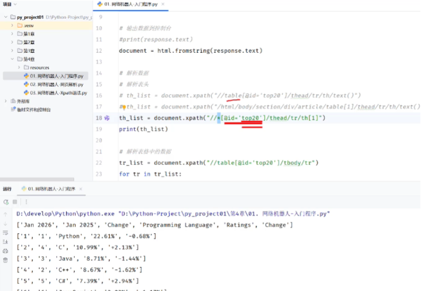Open file 01. 网络机器人-入门程序.py in tree
This screenshot has height=291, width=438.
[x=45, y=76]
